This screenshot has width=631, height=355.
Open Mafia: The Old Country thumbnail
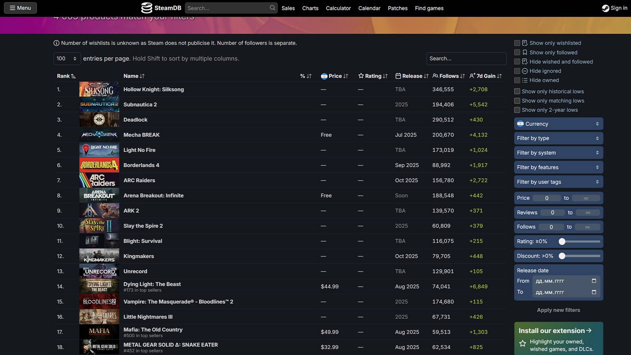[99, 332]
